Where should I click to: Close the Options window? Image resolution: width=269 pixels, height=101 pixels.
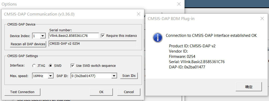click(x=179, y=4)
